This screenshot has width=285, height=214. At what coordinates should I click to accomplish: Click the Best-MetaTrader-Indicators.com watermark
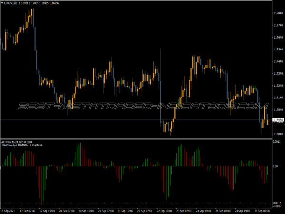[139, 106]
